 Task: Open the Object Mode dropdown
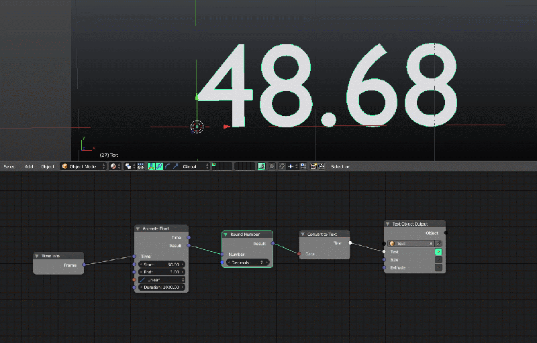[x=83, y=166]
